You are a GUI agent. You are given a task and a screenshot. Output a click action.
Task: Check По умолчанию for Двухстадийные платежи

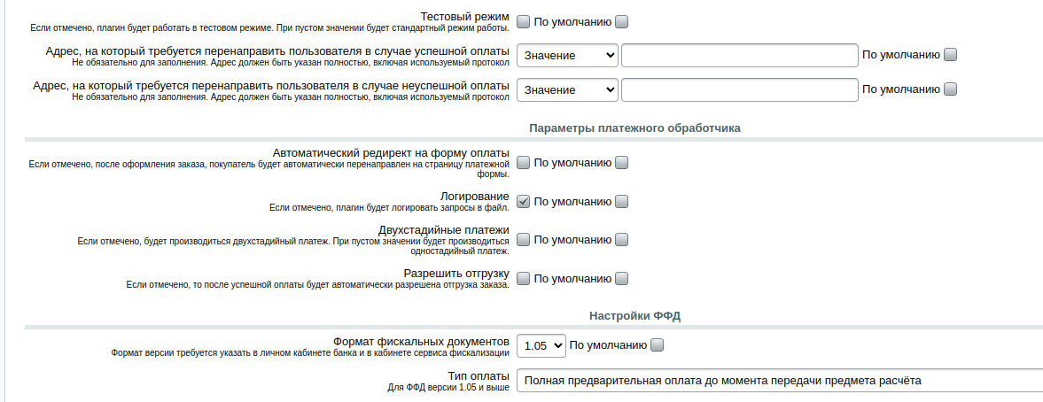[x=621, y=240]
